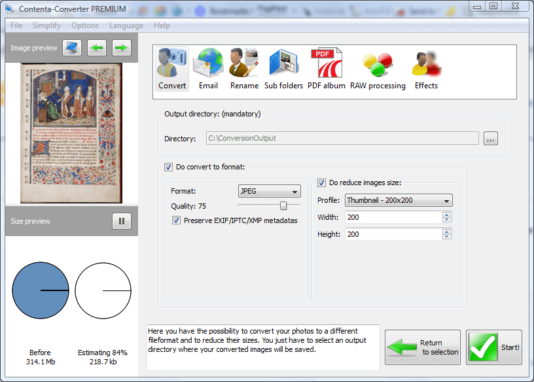Enable Do convert to format
The image size is (534, 382).
(x=168, y=167)
